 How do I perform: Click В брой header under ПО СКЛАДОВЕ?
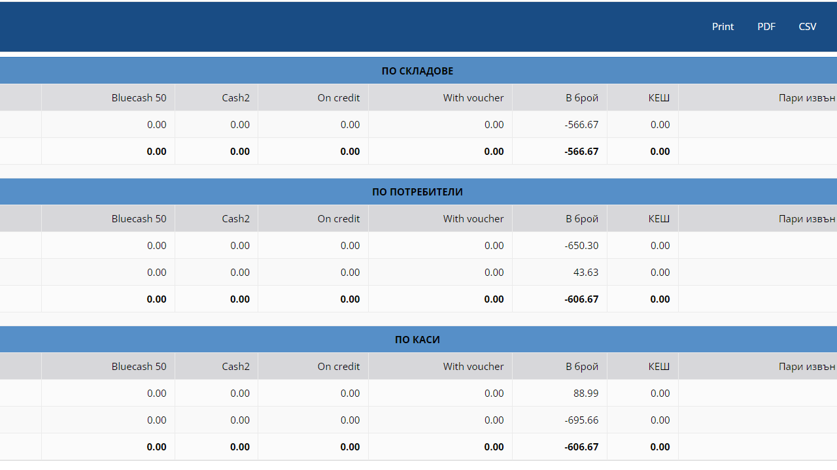(582, 98)
